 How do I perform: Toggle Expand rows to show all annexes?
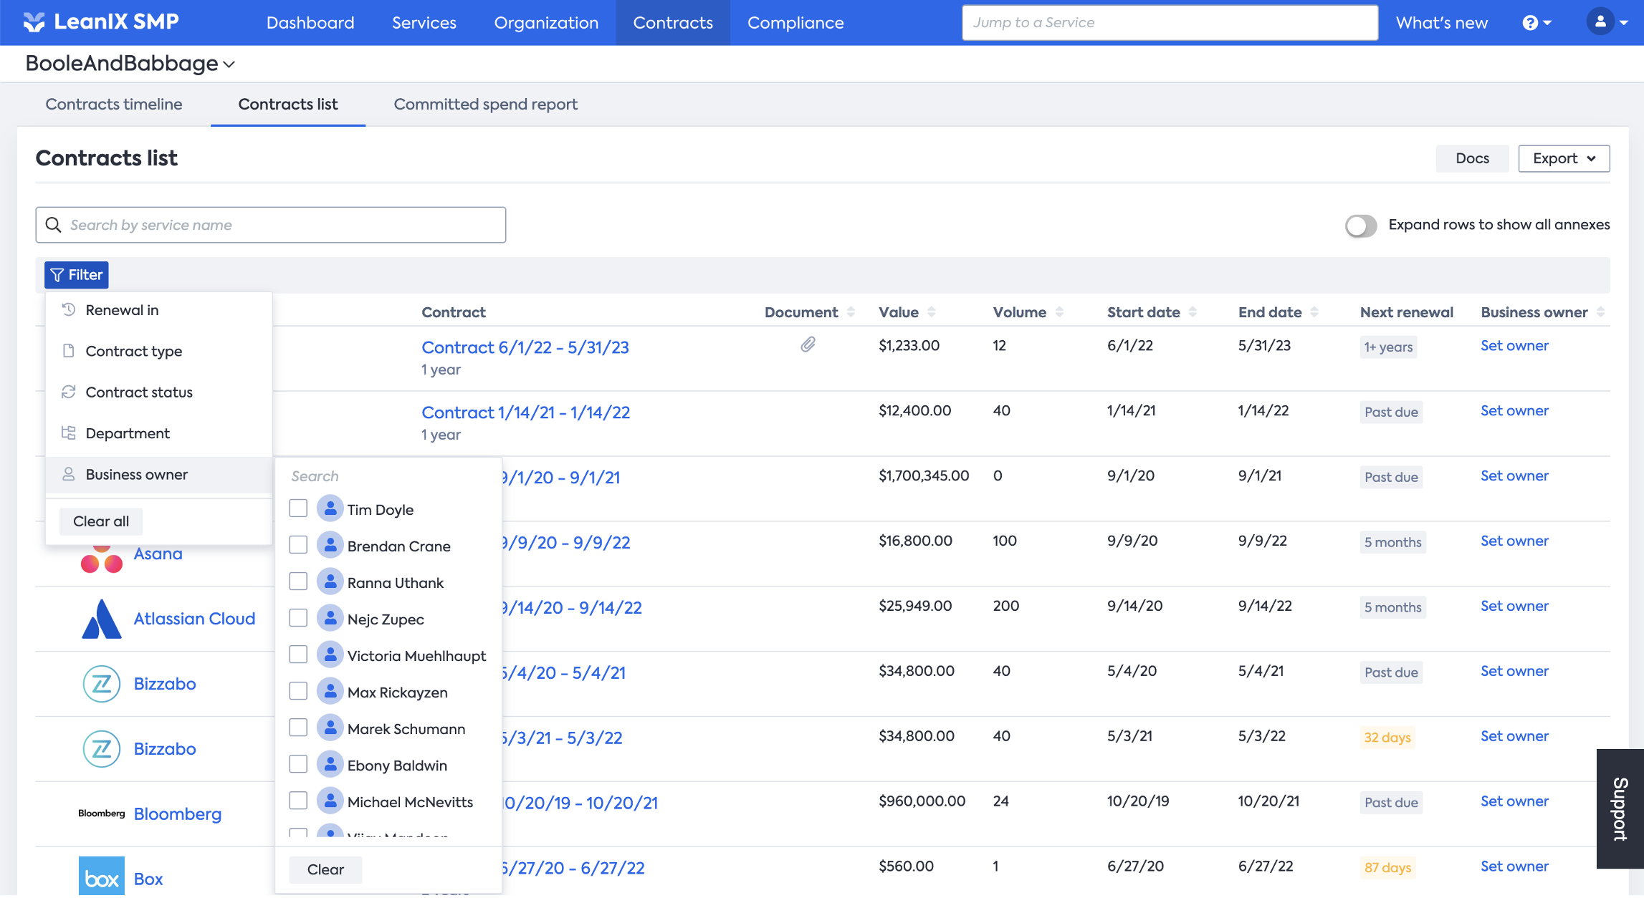(1360, 226)
